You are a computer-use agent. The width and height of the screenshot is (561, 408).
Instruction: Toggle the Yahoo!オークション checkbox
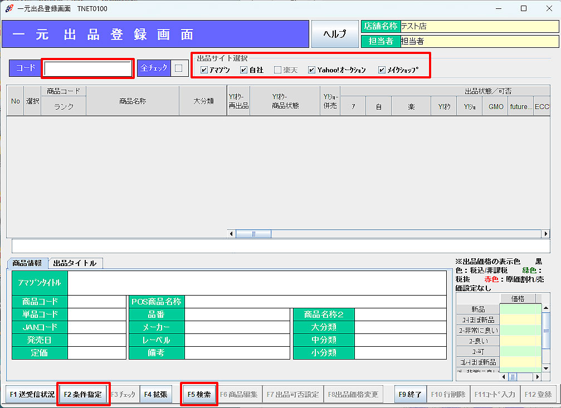click(x=311, y=70)
